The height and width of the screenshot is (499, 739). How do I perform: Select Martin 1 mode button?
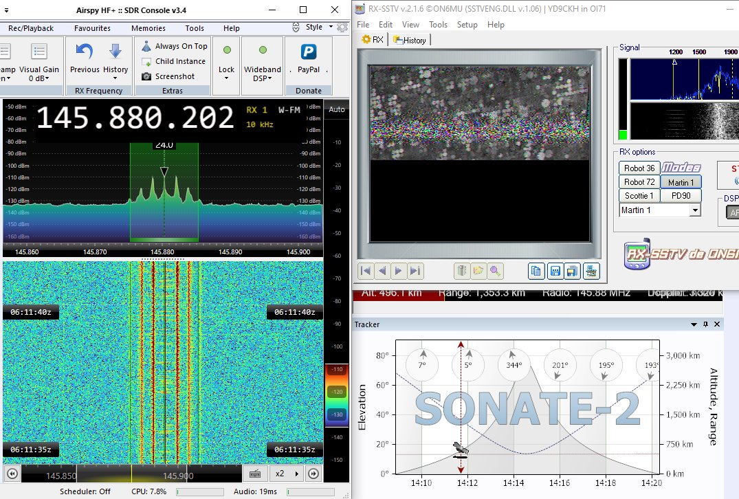click(x=681, y=182)
